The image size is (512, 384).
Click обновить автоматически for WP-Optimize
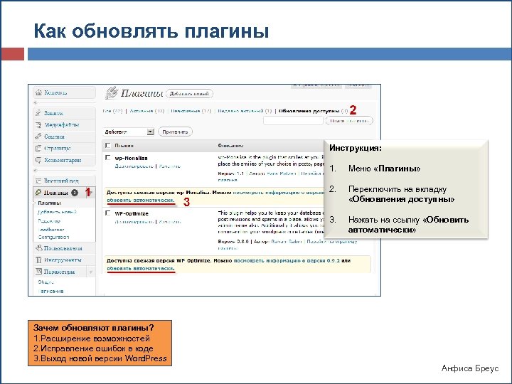[140, 268]
